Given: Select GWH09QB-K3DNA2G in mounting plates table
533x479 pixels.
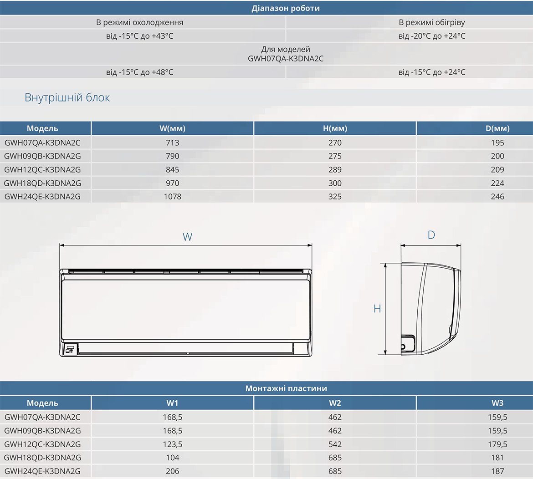Looking at the screenshot, I should click(x=42, y=430).
